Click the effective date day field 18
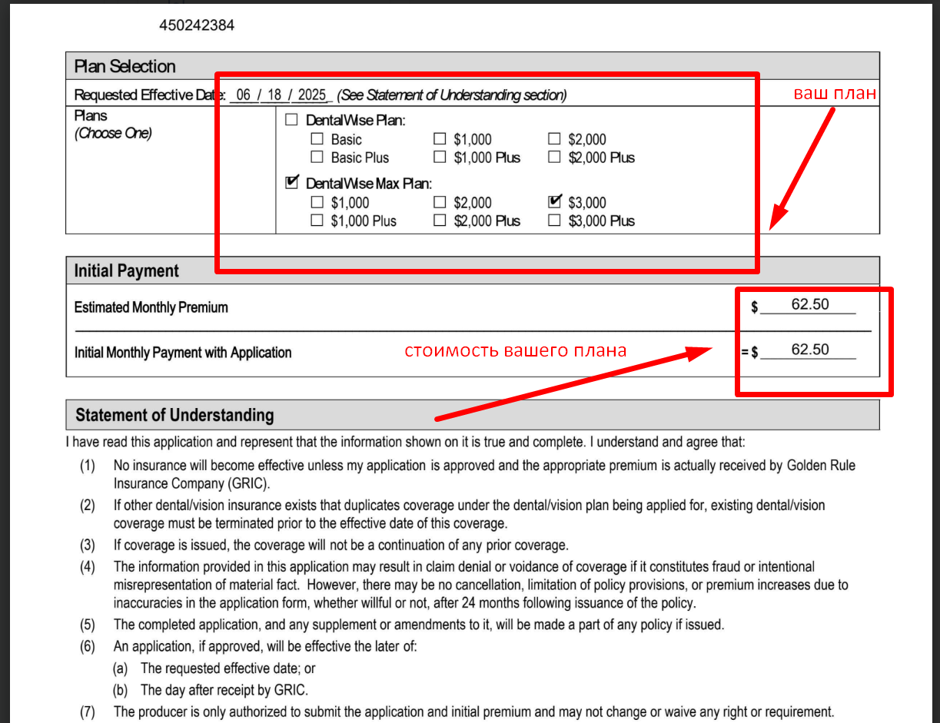Viewport: 940px width, 723px height. 274,95
